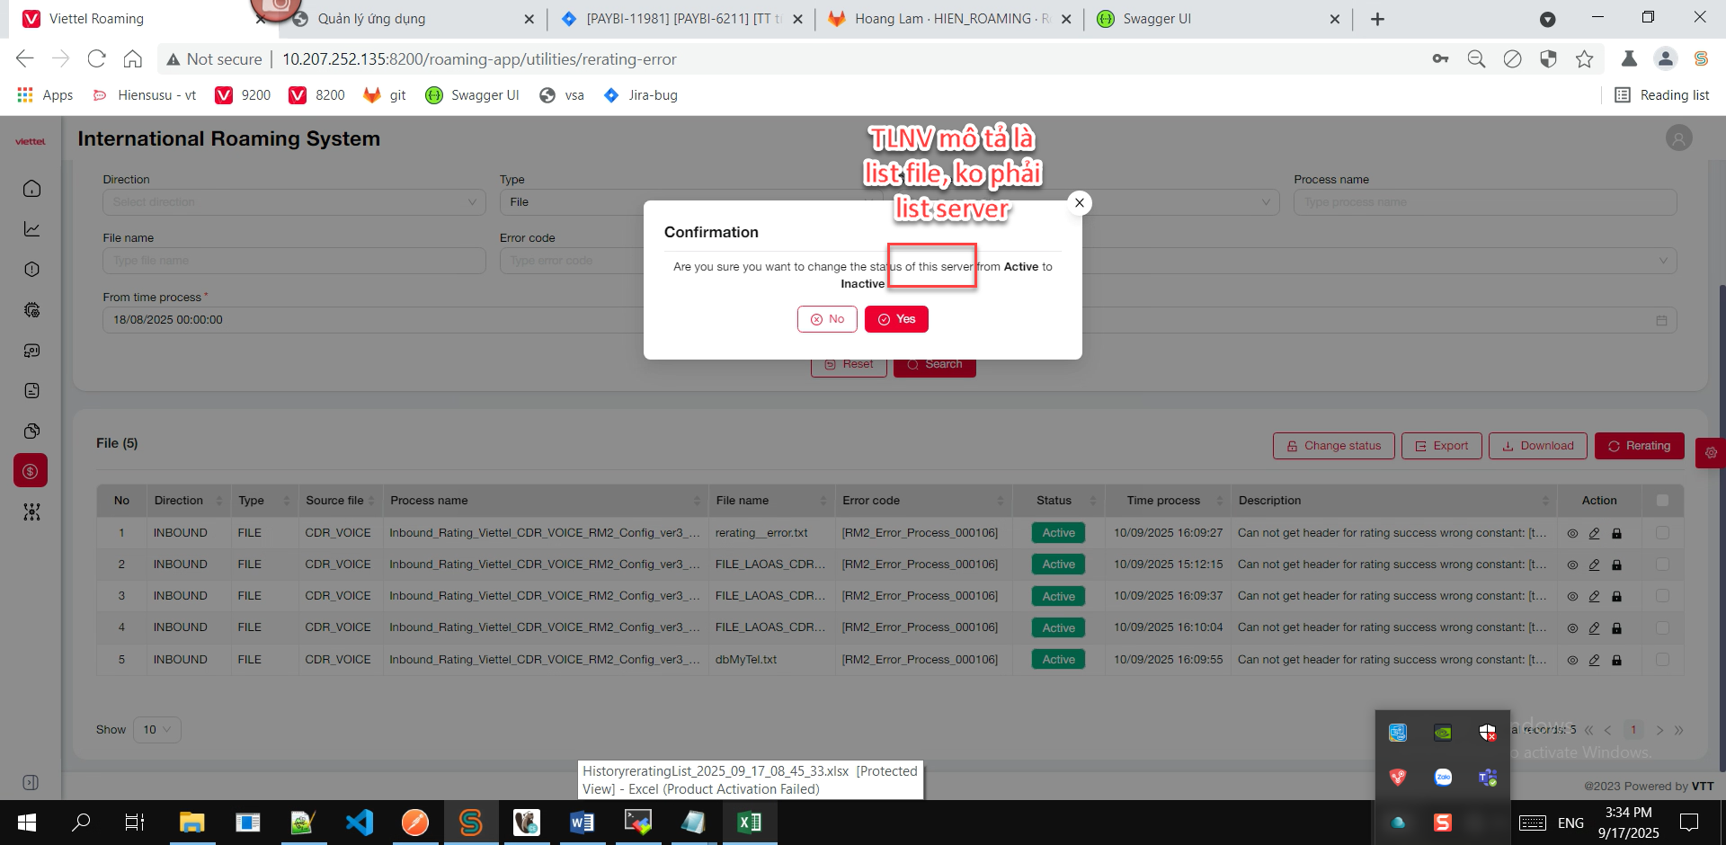Check the checkbox for row 2
Image resolution: width=1726 pixels, height=845 pixels.
pyautogui.click(x=1662, y=565)
